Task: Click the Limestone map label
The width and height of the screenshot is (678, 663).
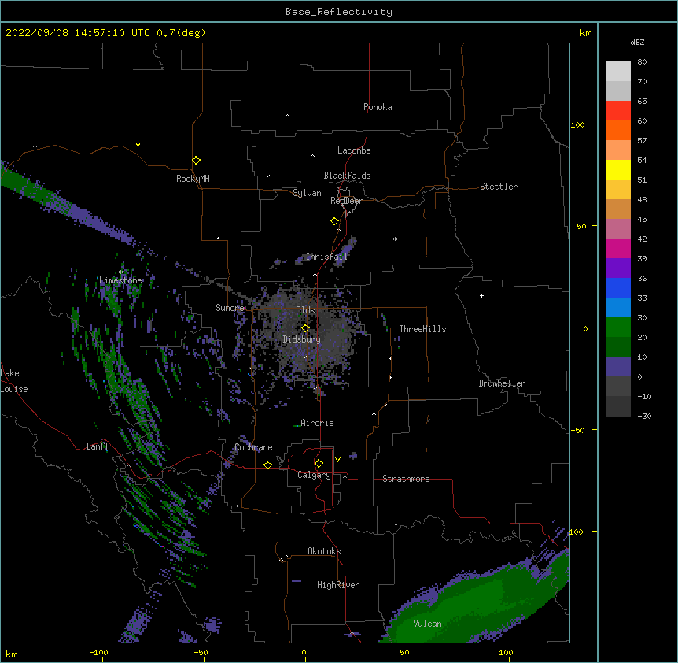Action: pyautogui.click(x=120, y=280)
